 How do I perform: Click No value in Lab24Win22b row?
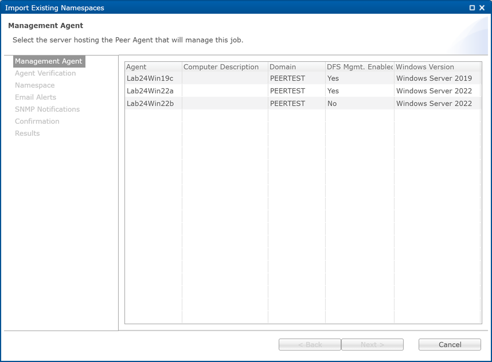point(332,104)
